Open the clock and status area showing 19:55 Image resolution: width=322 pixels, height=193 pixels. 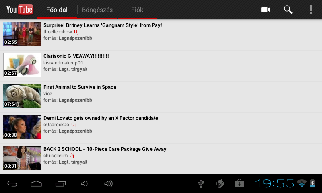[x=285, y=183]
